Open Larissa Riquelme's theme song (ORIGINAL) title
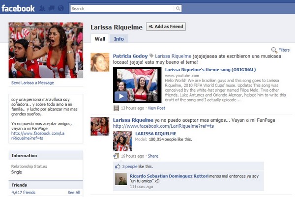Screen dimensions: 295x197 [x=210, y=70]
